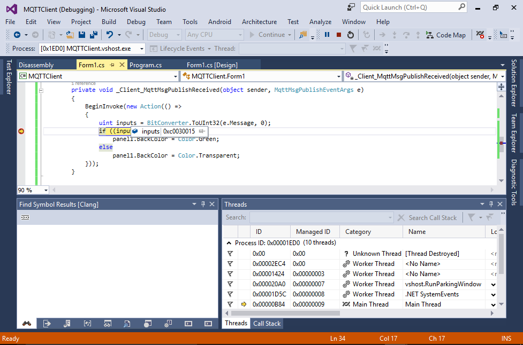Click the Visual Studio logo icon

[x=12, y=9]
